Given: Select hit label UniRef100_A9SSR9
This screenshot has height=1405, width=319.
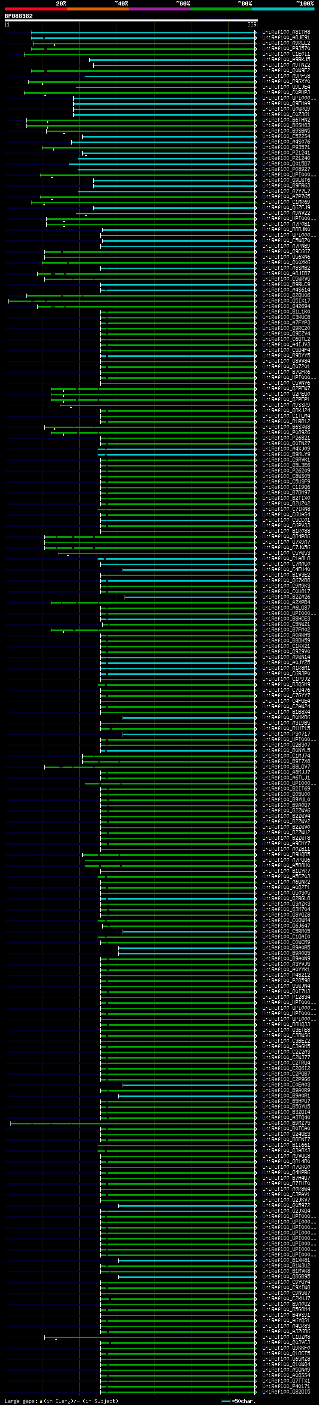Looking at the screenshot, I should (286, 405).
